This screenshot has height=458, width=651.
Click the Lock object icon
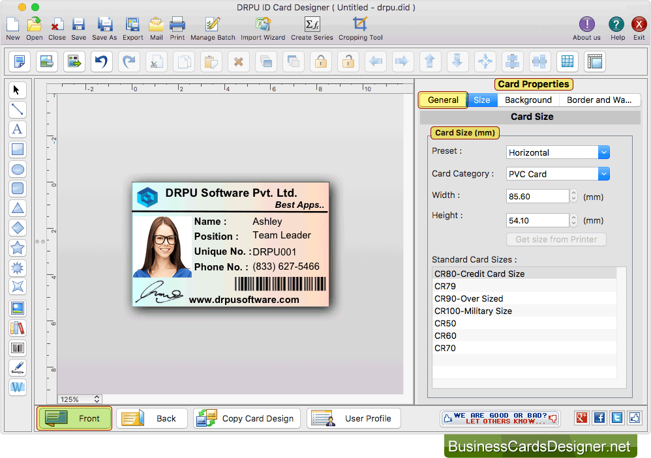[322, 61]
